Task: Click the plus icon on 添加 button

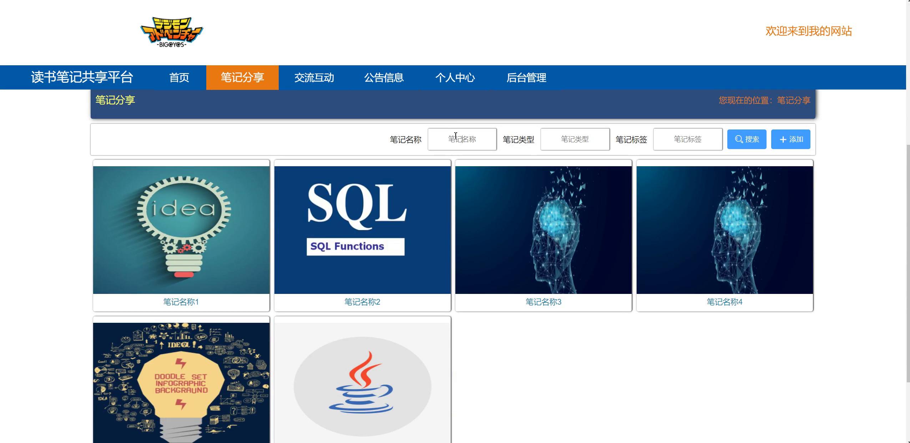Action: (x=783, y=139)
